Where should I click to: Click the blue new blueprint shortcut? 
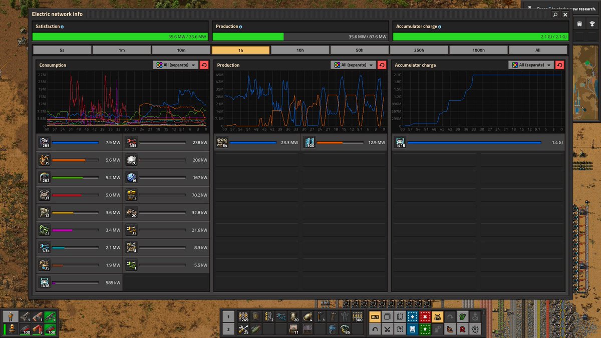(412, 316)
